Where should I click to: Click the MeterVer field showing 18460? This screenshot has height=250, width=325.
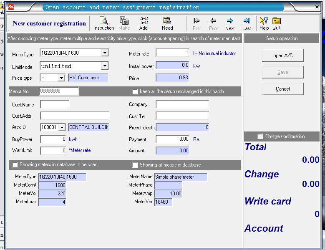tap(163, 202)
